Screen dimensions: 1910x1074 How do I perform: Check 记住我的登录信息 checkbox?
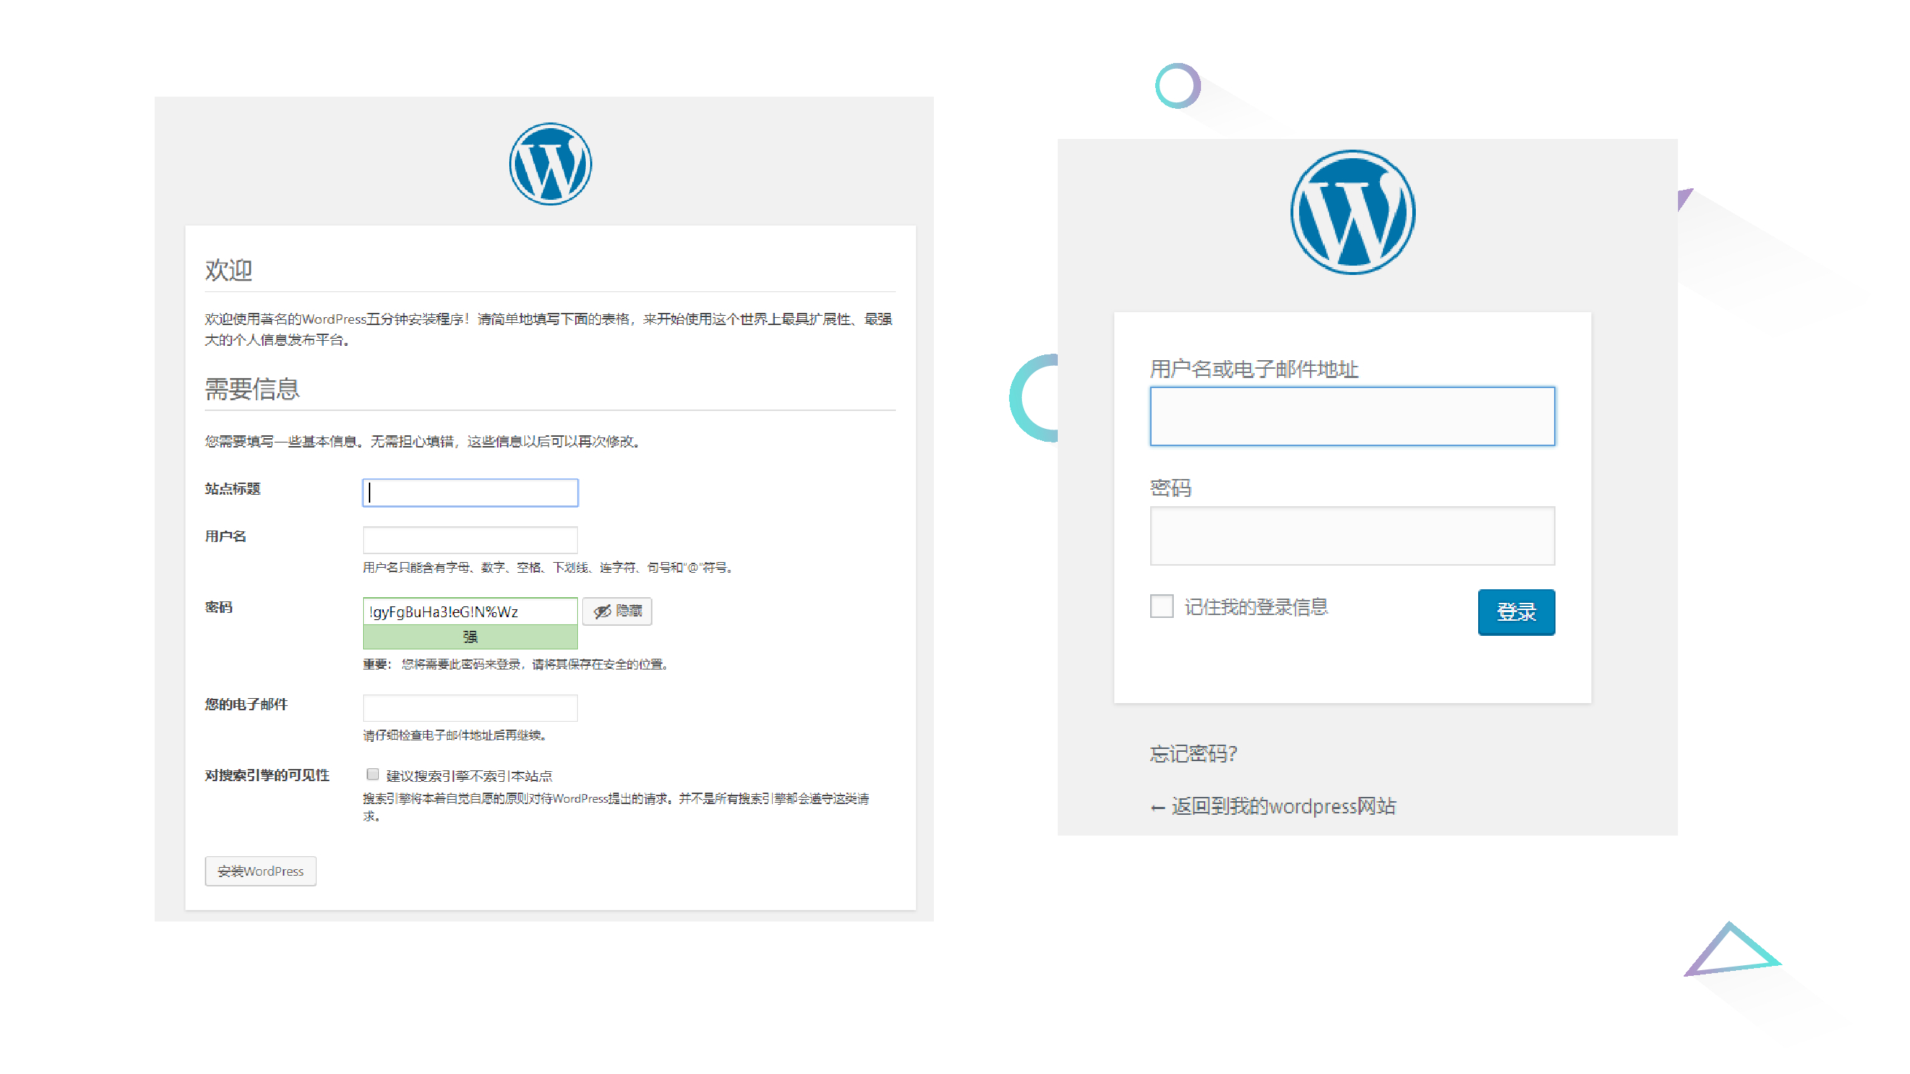point(1162,606)
